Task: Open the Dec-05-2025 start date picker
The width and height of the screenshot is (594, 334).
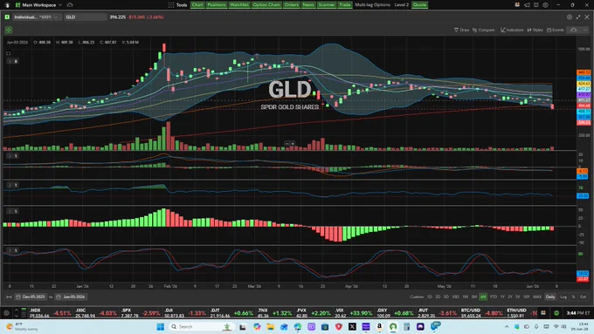Action: click(x=31, y=297)
